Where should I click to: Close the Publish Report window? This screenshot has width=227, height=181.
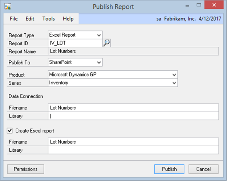214,5
